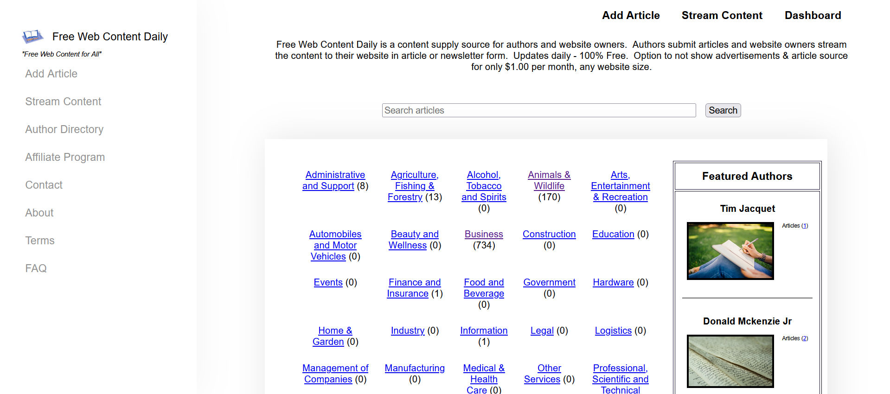Open the Education category link
The image size is (890, 394).
(613, 234)
